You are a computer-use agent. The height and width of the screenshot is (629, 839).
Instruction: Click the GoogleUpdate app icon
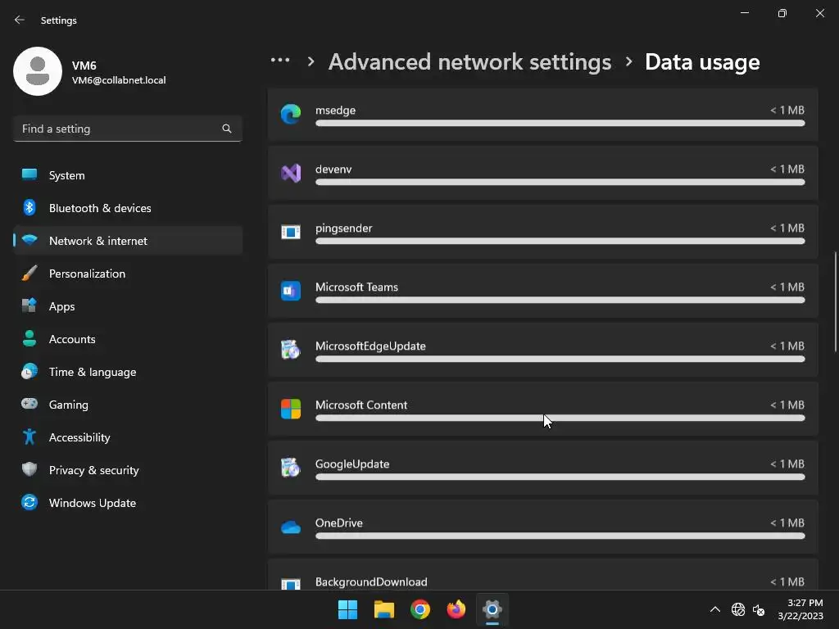(x=291, y=468)
